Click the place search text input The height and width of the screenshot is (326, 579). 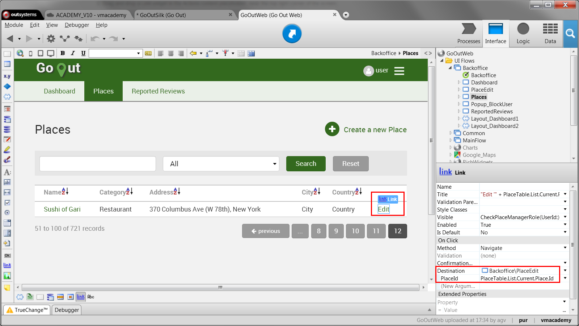[98, 164]
